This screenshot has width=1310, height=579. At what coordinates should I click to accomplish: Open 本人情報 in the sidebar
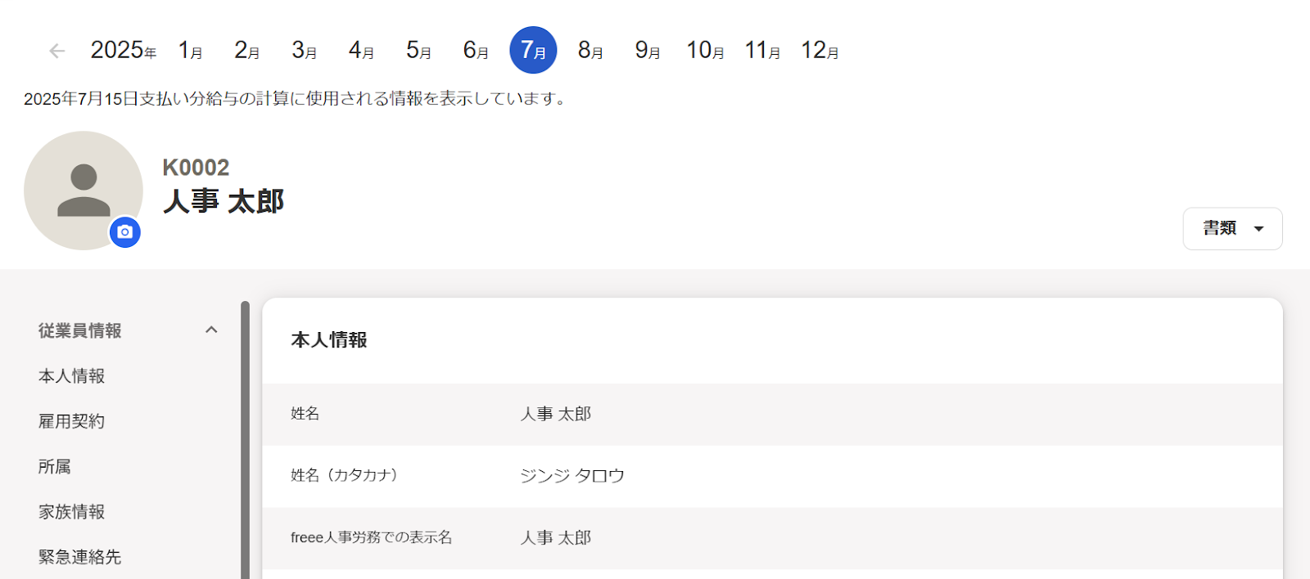(x=72, y=376)
